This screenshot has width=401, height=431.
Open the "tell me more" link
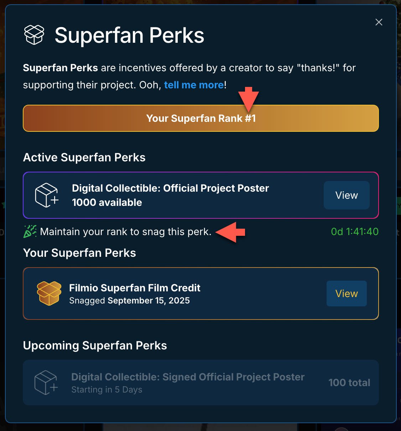(x=194, y=85)
